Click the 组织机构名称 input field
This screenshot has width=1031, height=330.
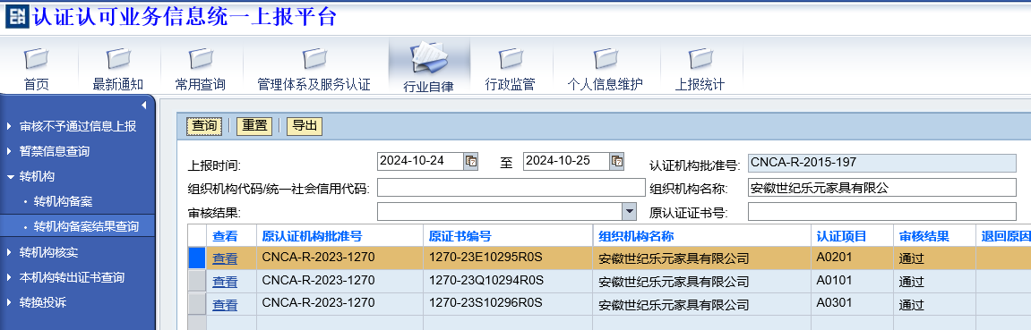pyautogui.click(x=881, y=188)
